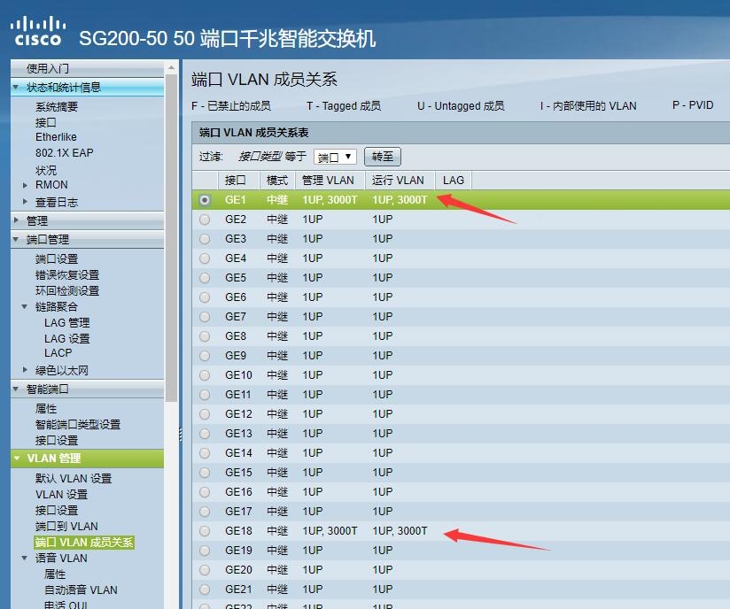
Task: Select the GE2 radio button
Action: [205, 220]
